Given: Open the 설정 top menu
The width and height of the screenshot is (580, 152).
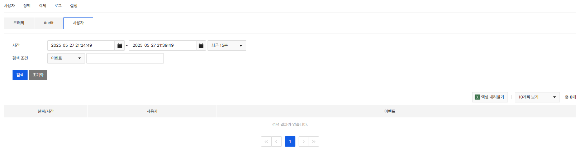Looking at the screenshot, I should (x=74, y=6).
